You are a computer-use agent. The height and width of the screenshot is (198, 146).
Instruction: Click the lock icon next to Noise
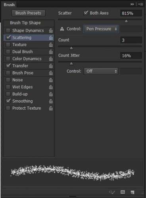click(x=51, y=80)
